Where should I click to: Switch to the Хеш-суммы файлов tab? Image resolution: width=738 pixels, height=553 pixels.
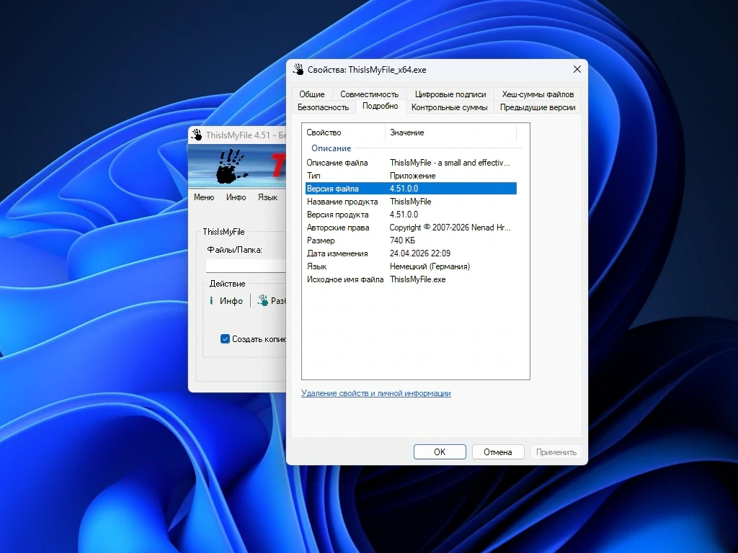click(538, 94)
